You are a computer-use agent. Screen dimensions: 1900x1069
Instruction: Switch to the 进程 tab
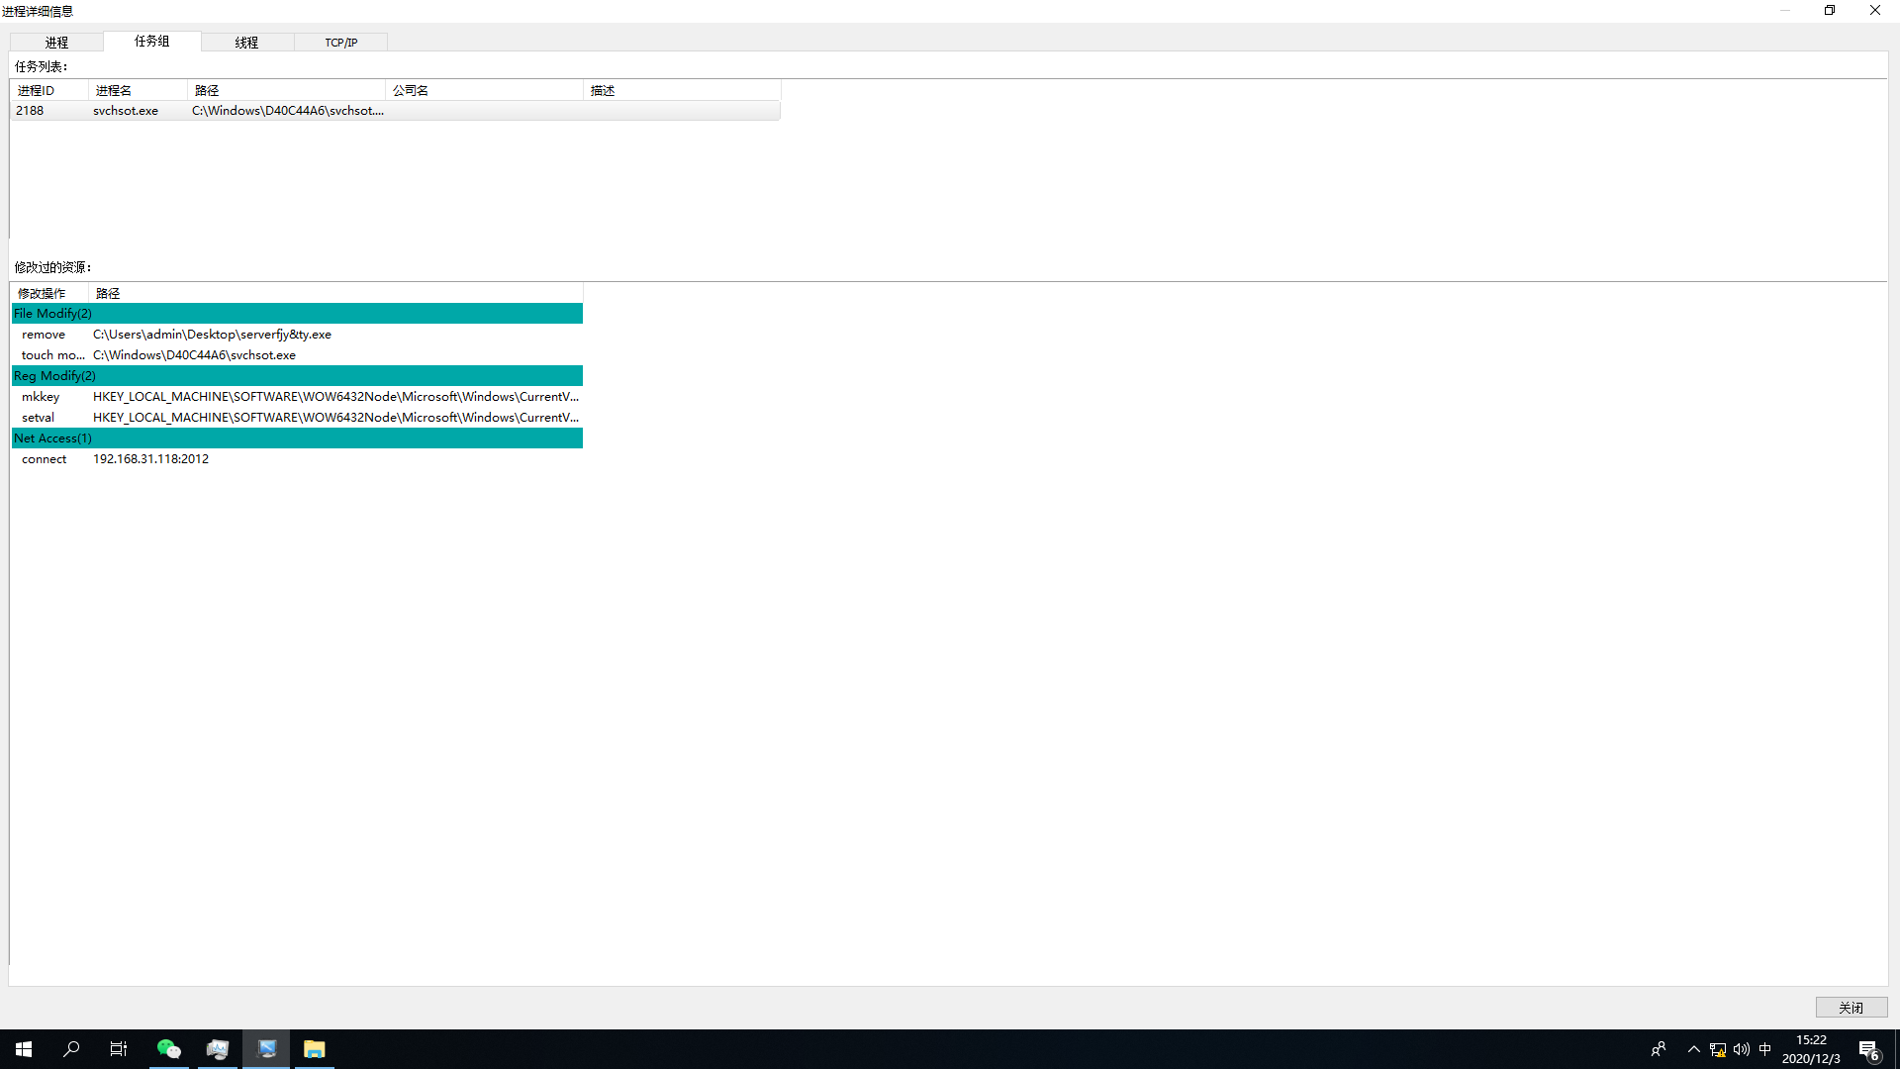coord(56,43)
